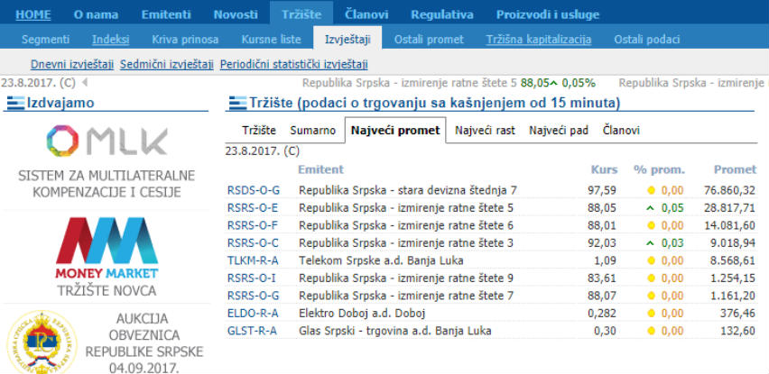Click the Republika Srpska coat of arms emblem

coord(42,342)
